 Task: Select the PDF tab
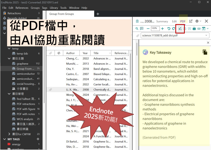tap(183, 21)
